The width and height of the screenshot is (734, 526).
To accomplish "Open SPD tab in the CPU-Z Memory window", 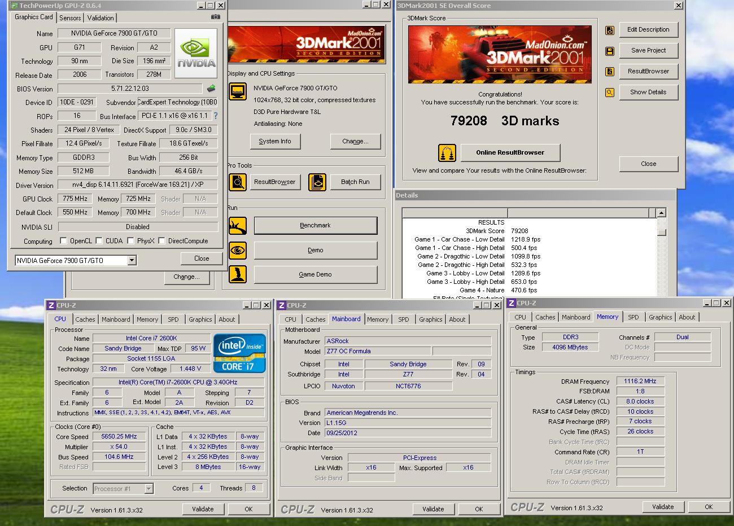I will pos(633,317).
